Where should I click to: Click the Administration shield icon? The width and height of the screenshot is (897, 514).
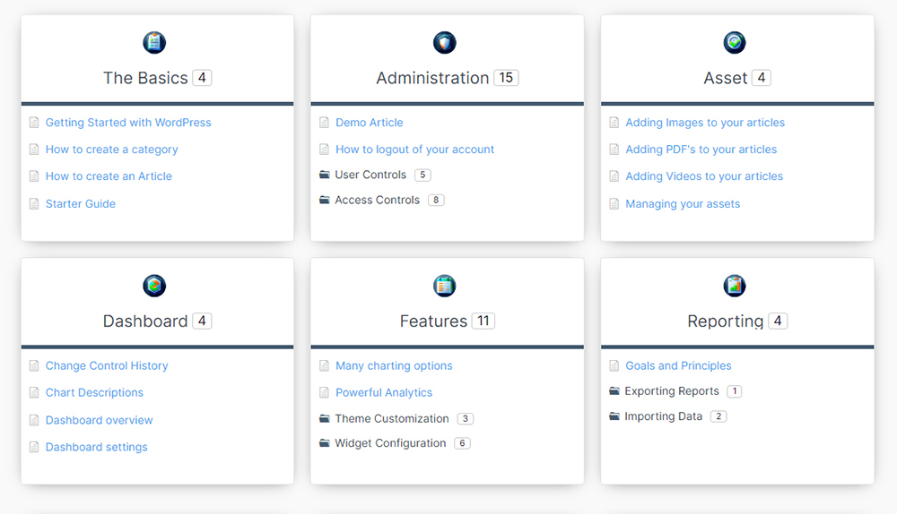[445, 42]
